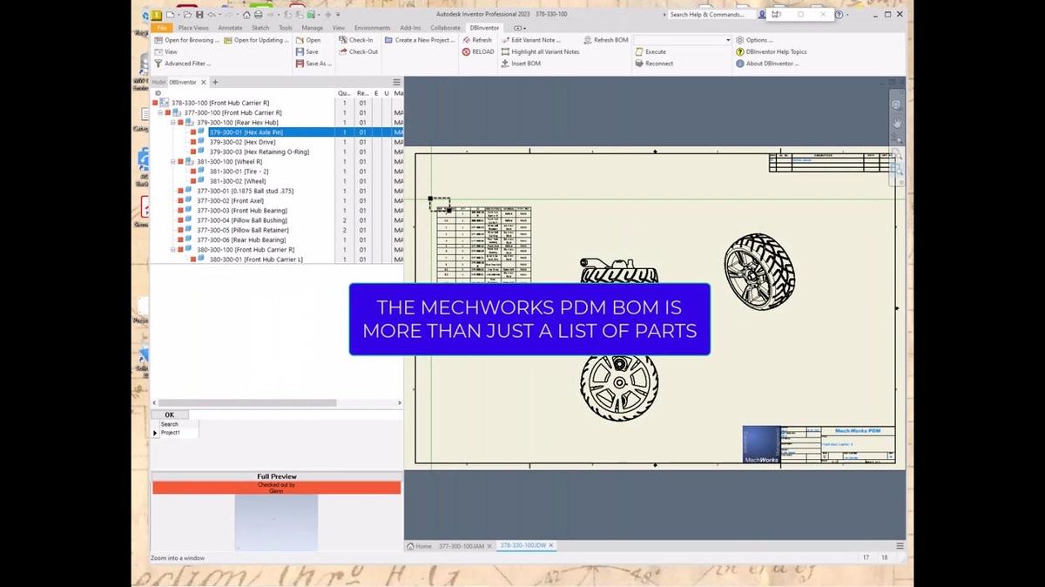Click the Create a New Project icon
The image size is (1045, 587).
(x=388, y=40)
